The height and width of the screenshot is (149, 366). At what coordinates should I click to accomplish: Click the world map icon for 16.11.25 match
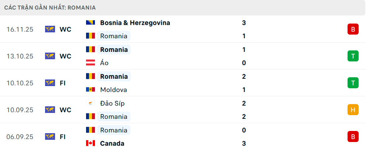coord(50,29)
